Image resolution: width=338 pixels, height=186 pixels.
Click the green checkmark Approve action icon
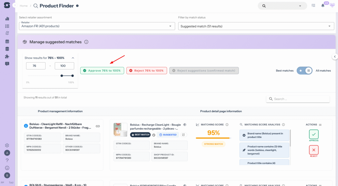tap(314, 134)
